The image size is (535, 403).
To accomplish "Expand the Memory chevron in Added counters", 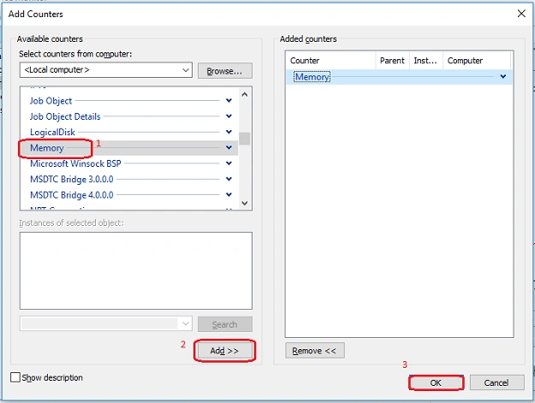I will click(503, 77).
